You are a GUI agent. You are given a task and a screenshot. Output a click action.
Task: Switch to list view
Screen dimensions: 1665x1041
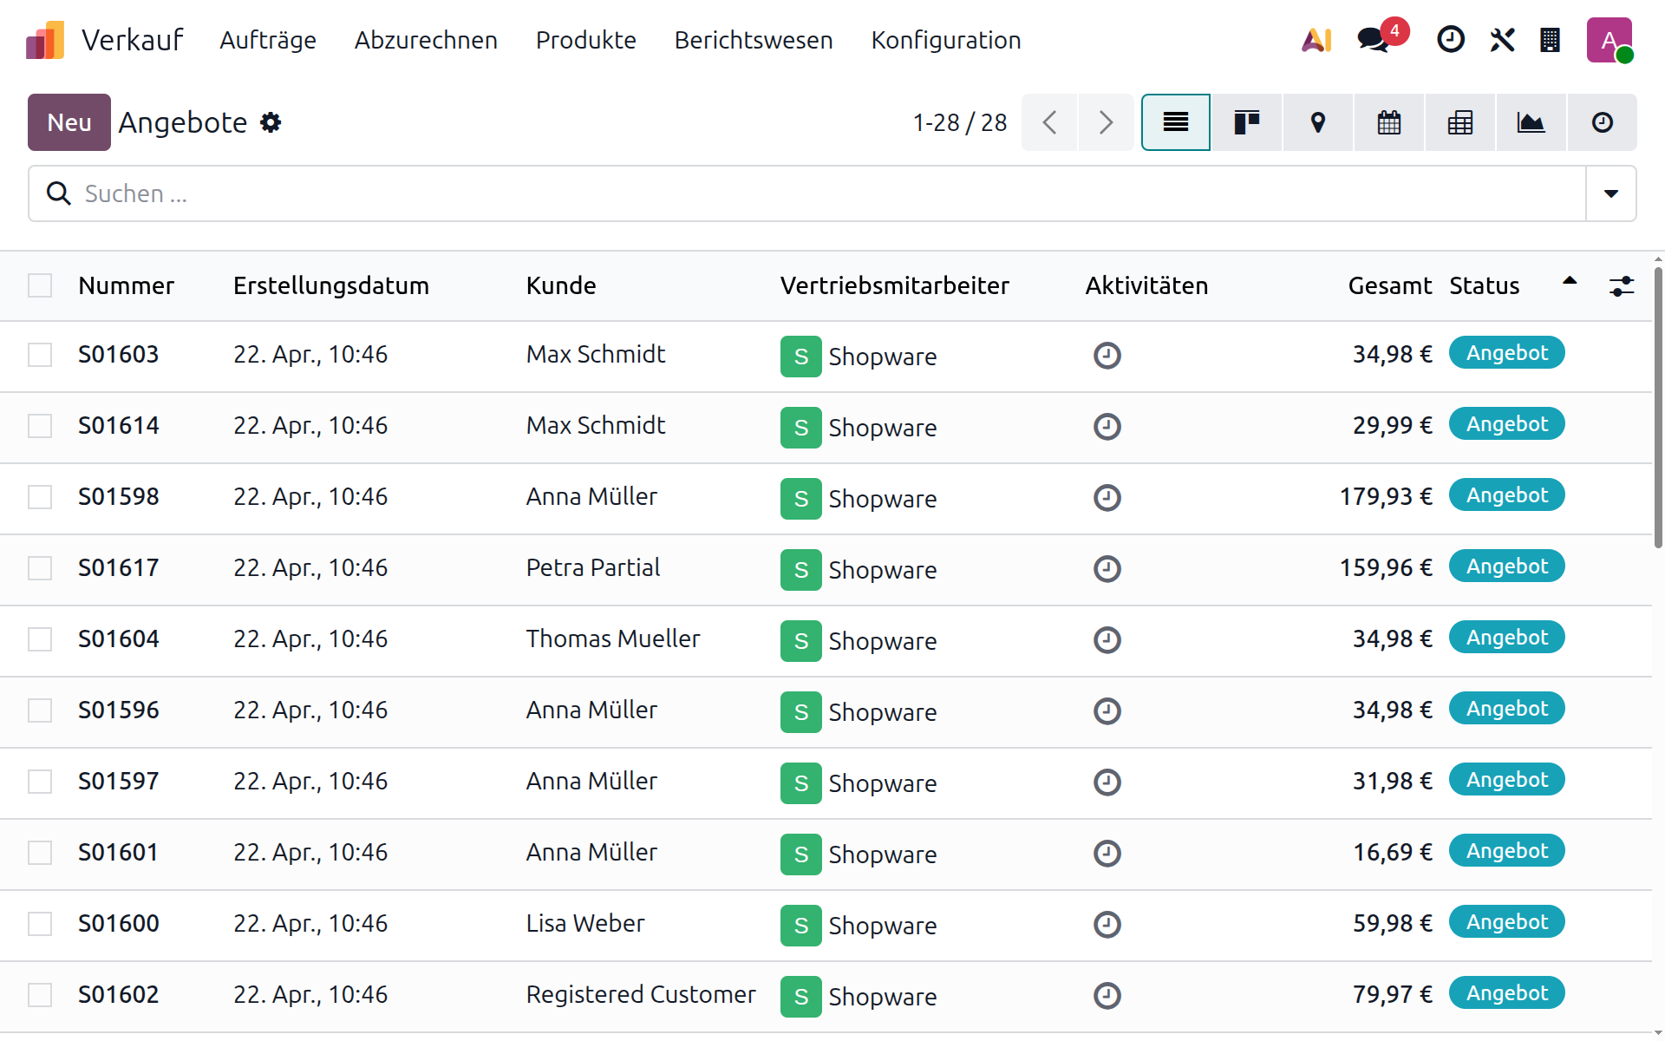click(1176, 122)
